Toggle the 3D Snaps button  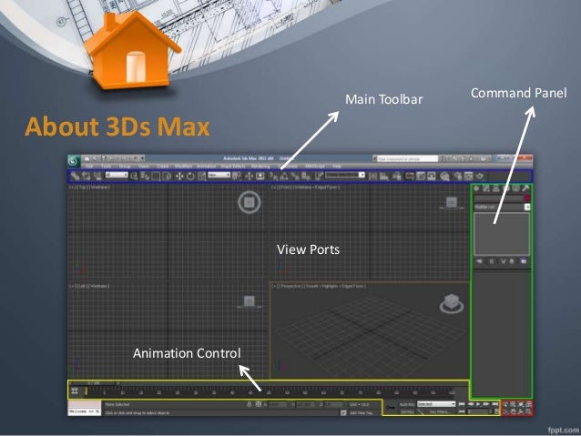point(273,176)
